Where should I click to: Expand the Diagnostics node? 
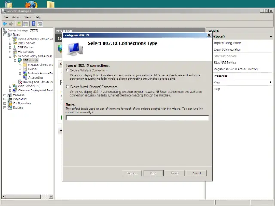pos(5,99)
